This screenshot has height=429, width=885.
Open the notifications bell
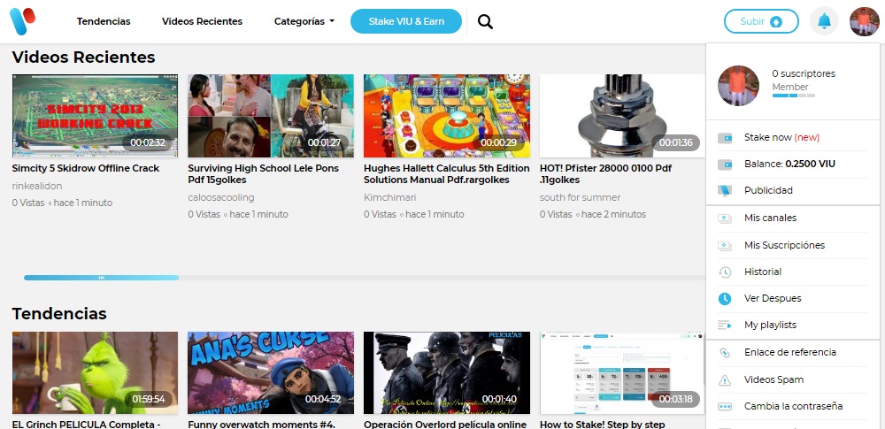824,21
